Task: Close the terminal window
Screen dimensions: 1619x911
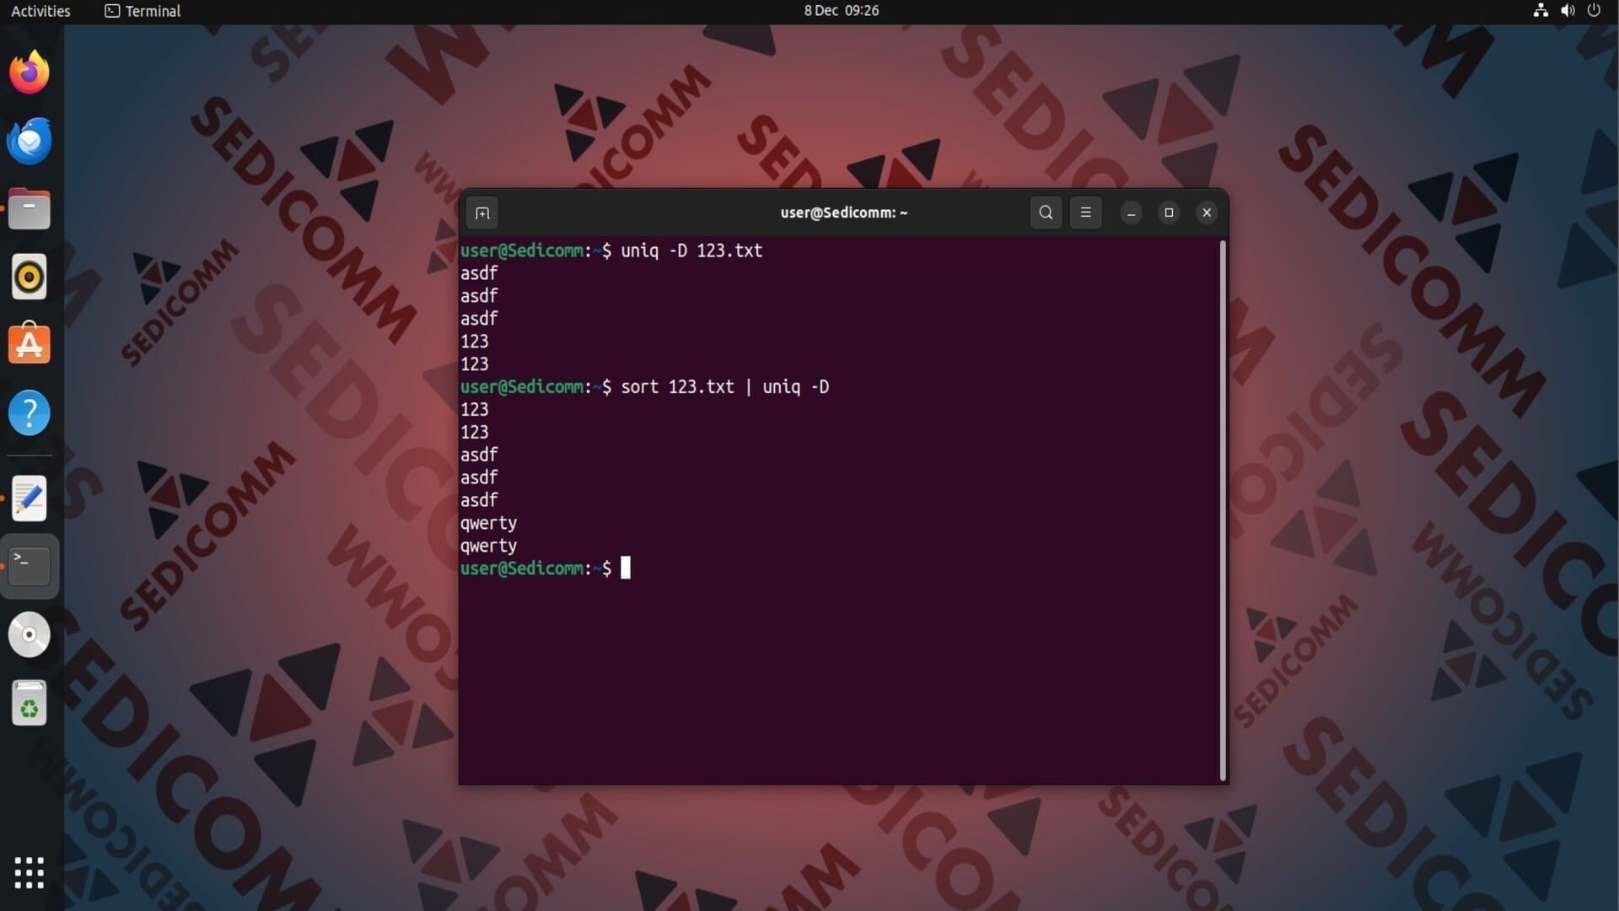Action: point(1207,213)
